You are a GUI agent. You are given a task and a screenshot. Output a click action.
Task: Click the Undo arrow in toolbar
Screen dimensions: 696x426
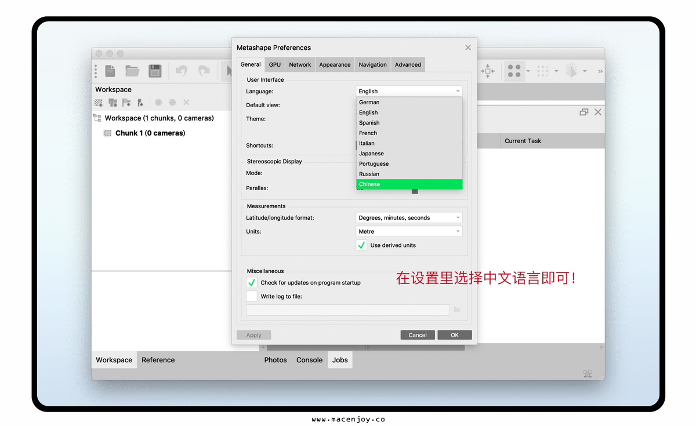pos(182,71)
